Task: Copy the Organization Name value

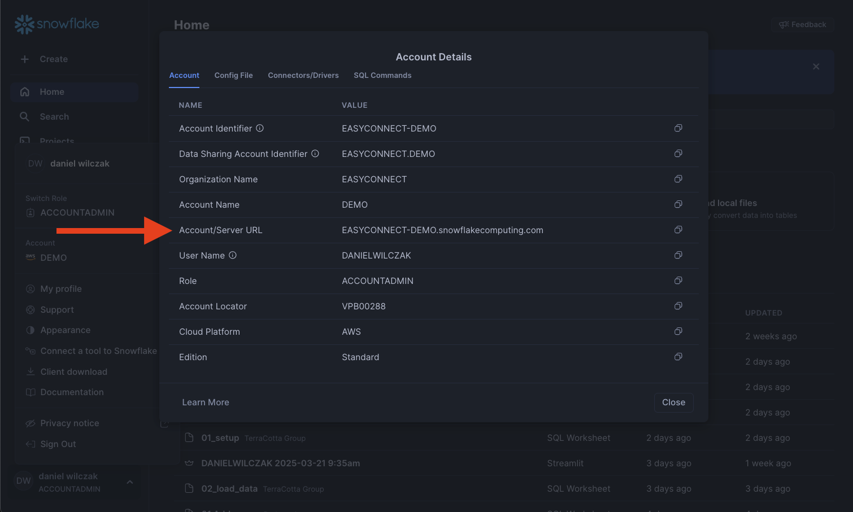Action: 678,179
